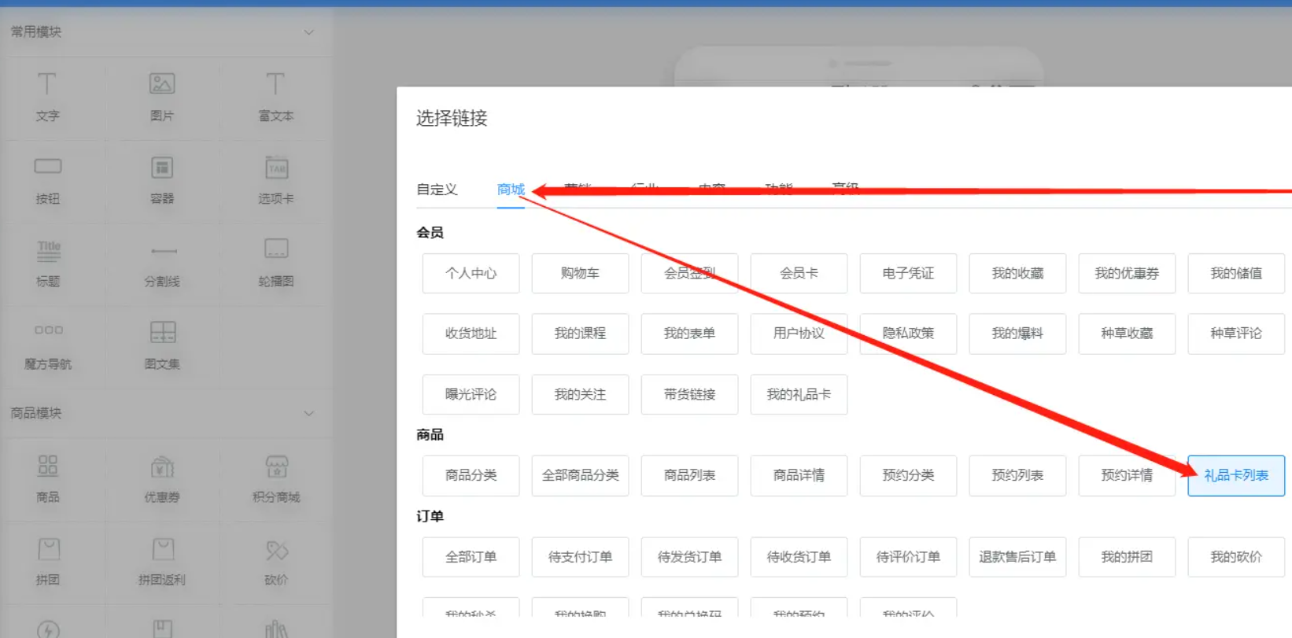The width and height of the screenshot is (1292, 638).
Task: Choose the 礼品卡列表 link option
Action: [1235, 475]
